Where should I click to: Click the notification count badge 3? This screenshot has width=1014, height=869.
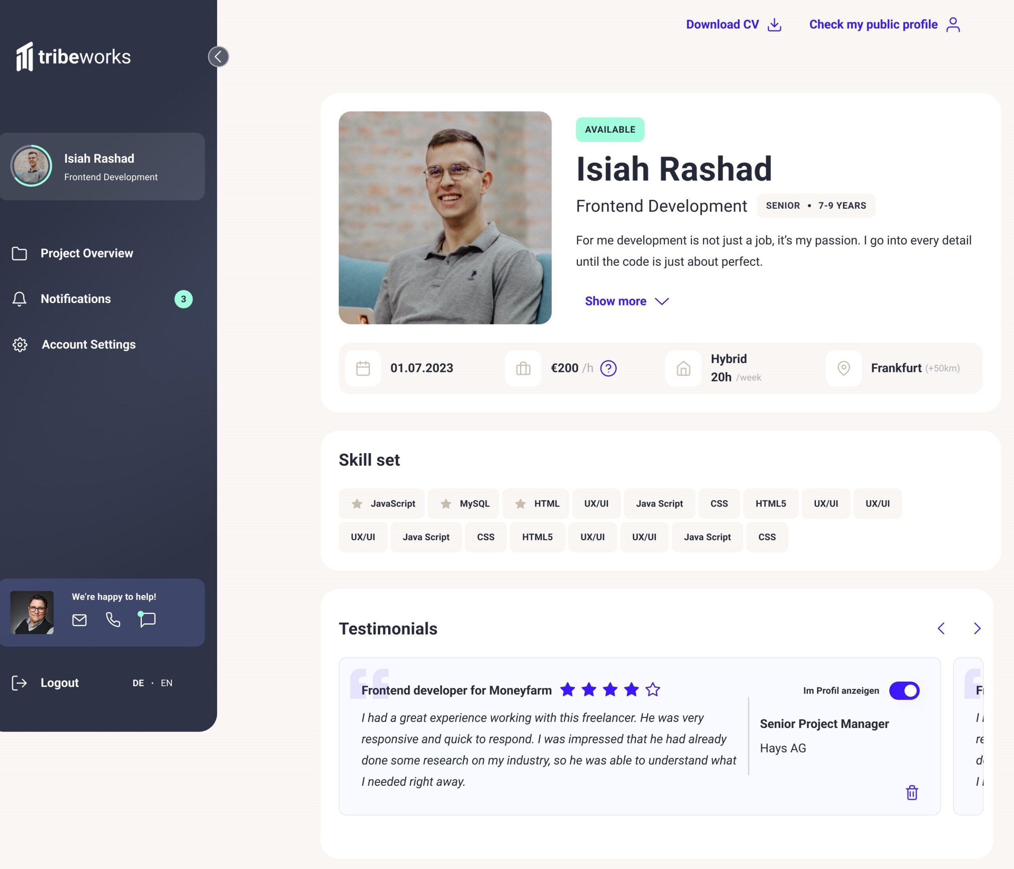[x=183, y=299]
